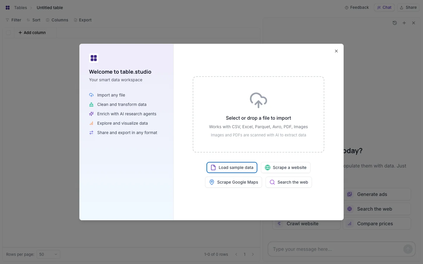This screenshot has width=423, height=264.
Task: Choose Compare prices suggestion in chat panel
Action: [x=377, y=224]
